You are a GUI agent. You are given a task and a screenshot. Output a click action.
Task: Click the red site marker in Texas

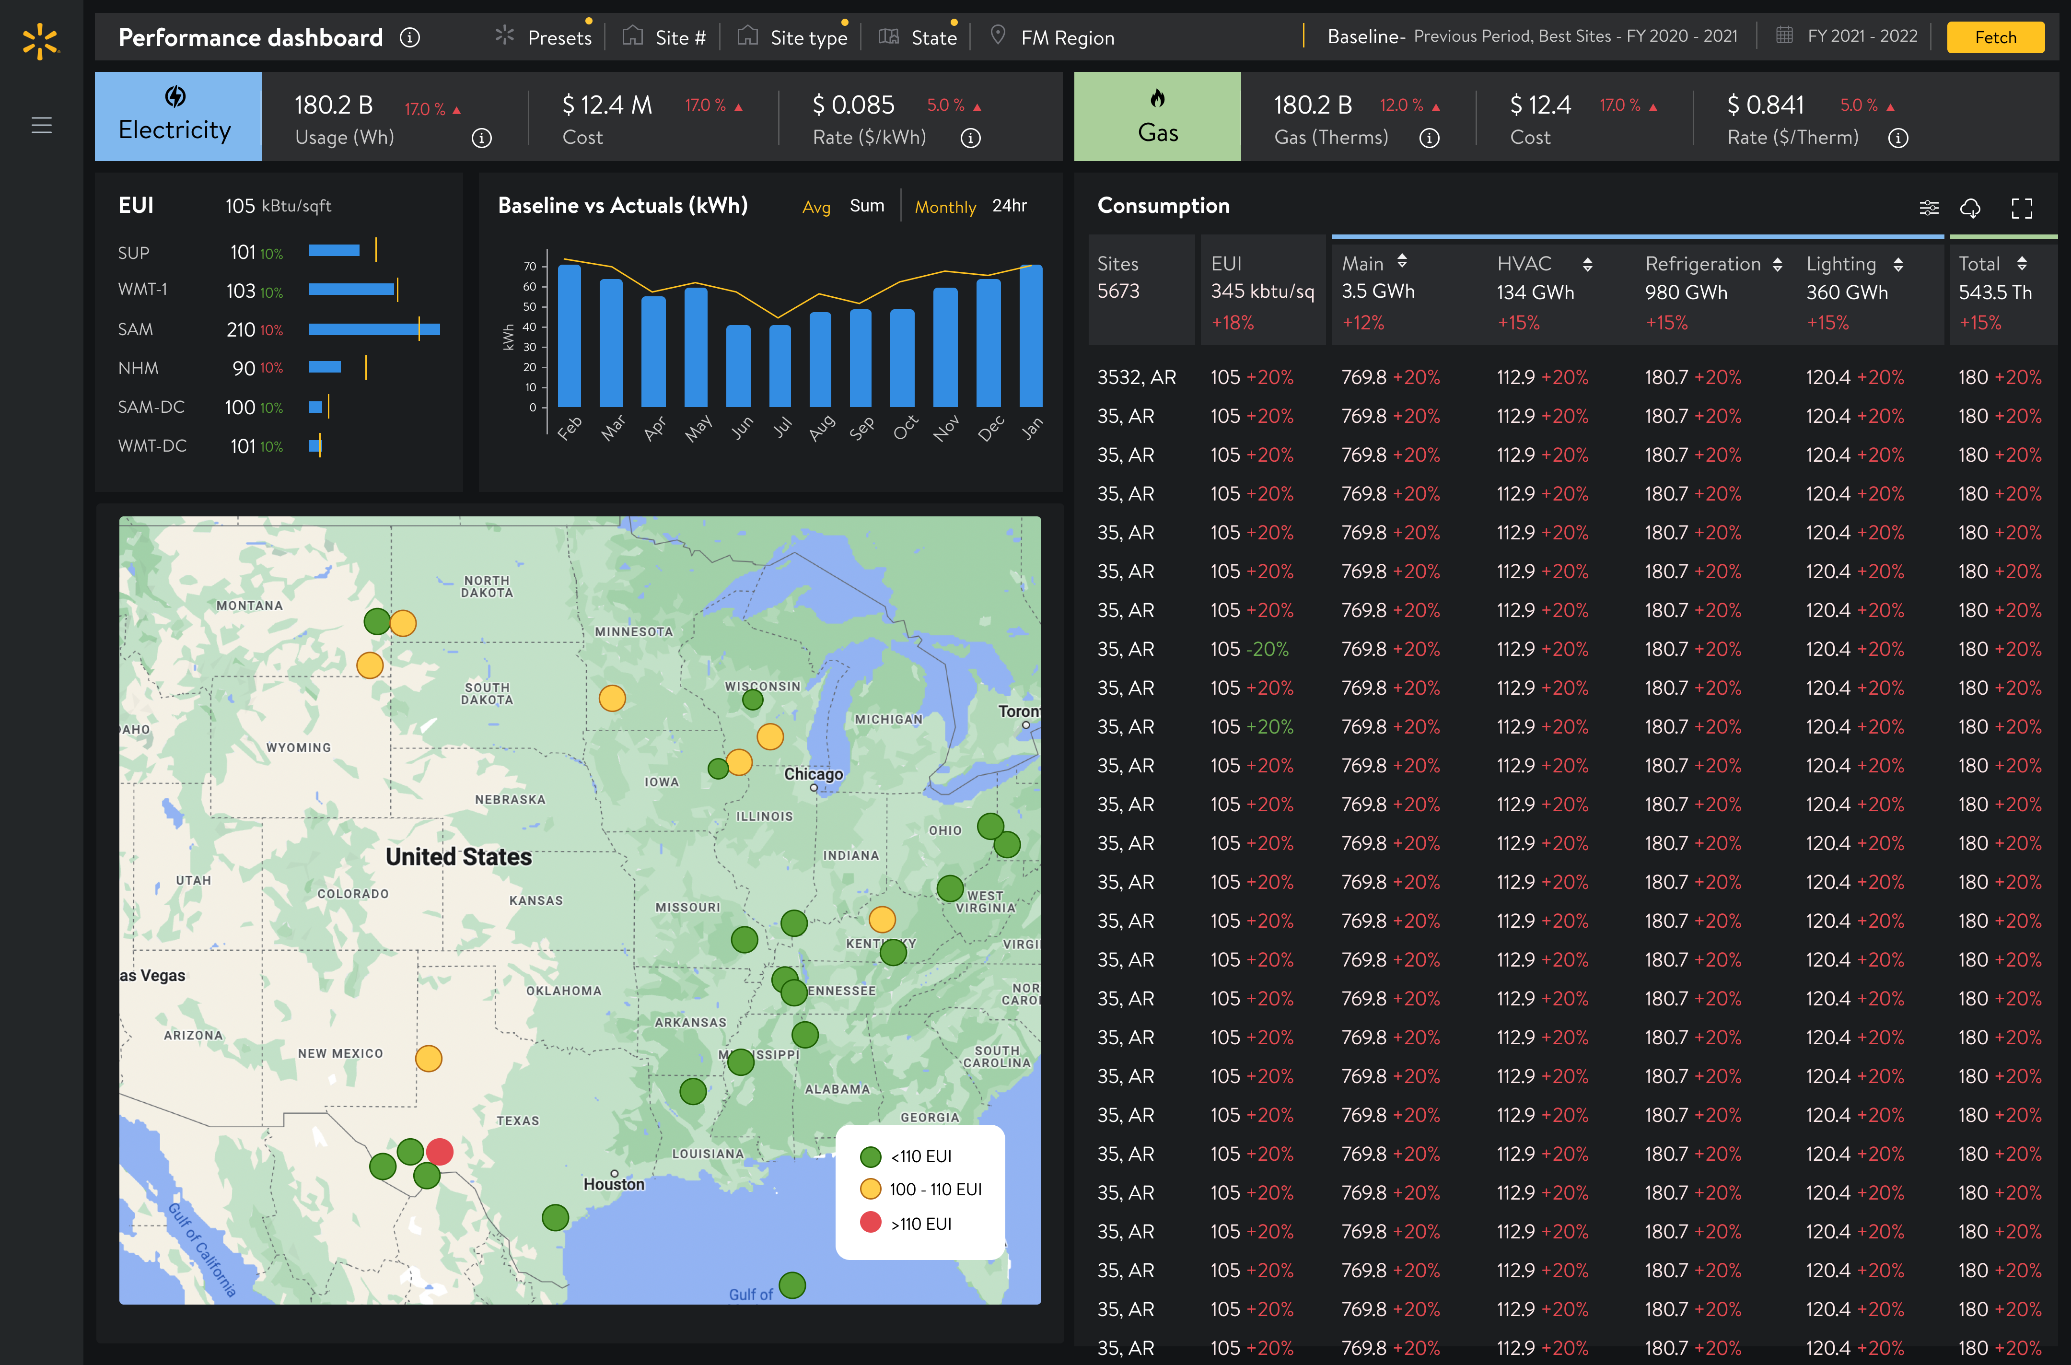pos(440,1152)
